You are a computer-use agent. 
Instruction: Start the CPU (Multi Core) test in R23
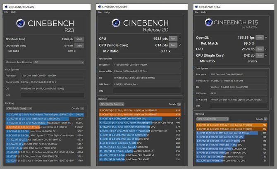[79, 39]
